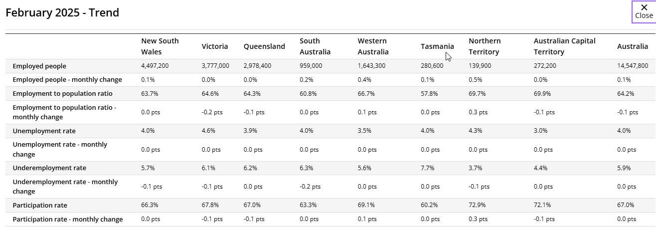
Task: Close the February 2025 Trend table
Action: [644, 11]
